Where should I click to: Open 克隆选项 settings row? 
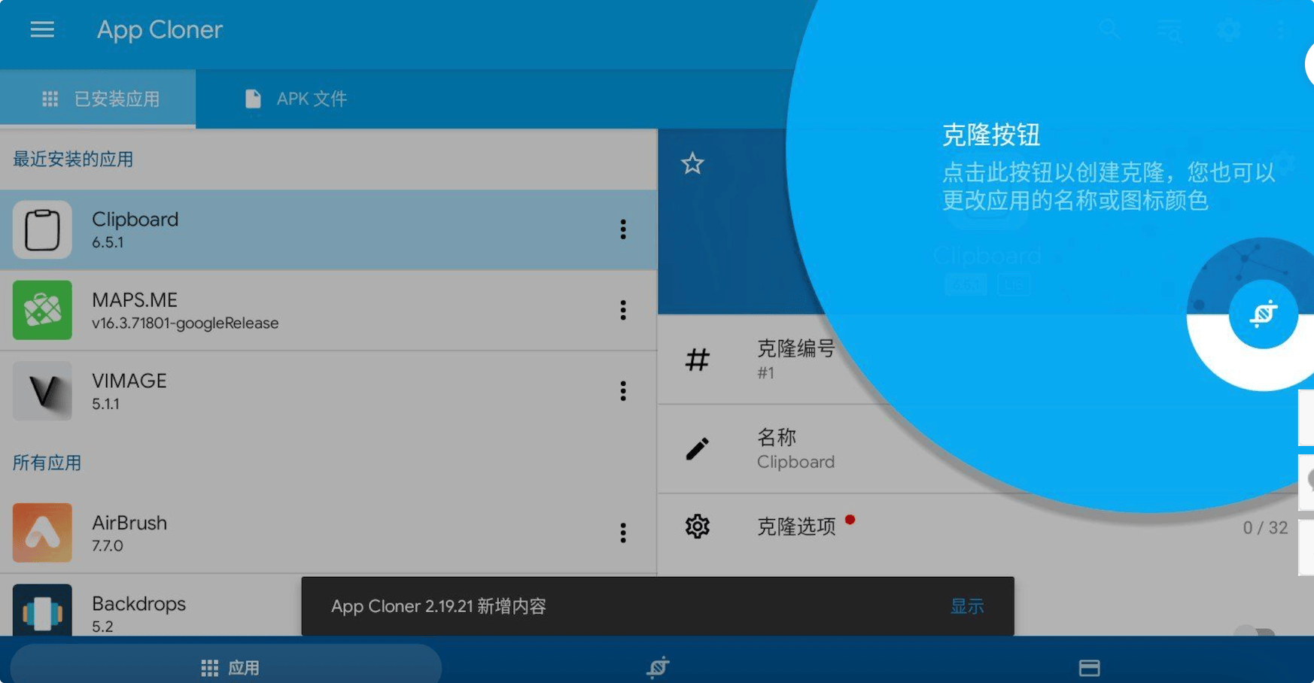point(795,527)
